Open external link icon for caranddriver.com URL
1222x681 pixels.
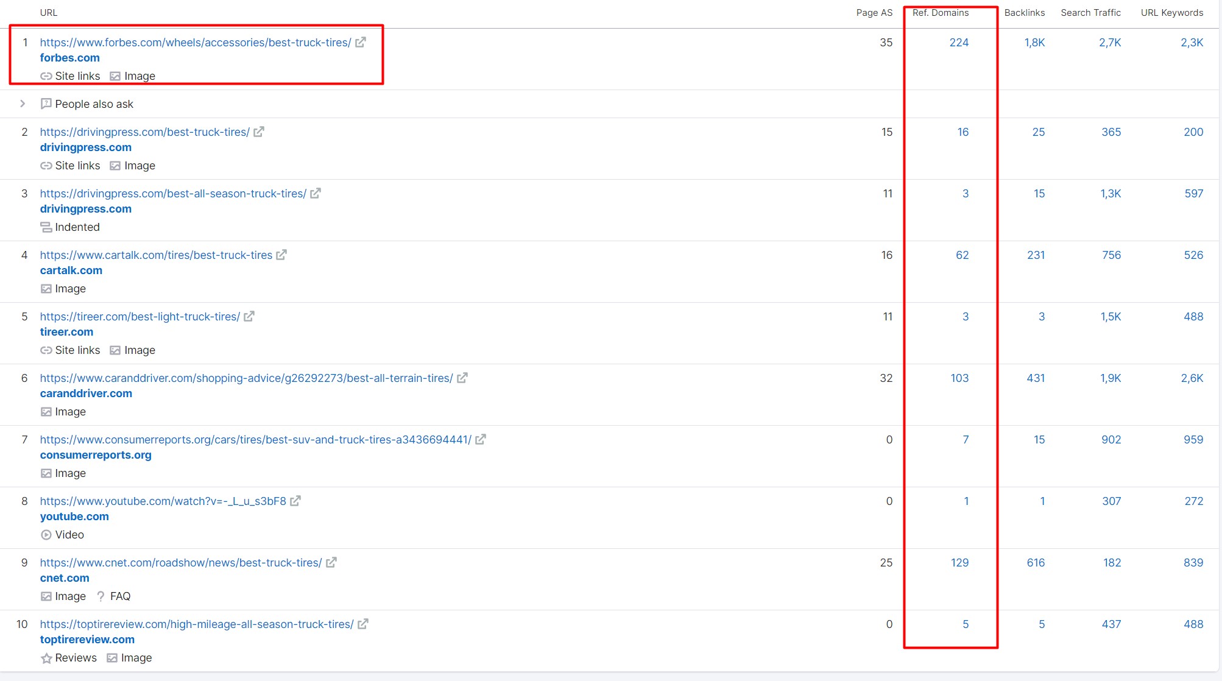click(x=462, y=378)
